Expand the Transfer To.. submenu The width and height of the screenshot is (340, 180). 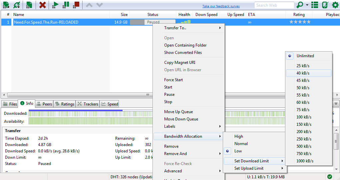coord(188,28)
